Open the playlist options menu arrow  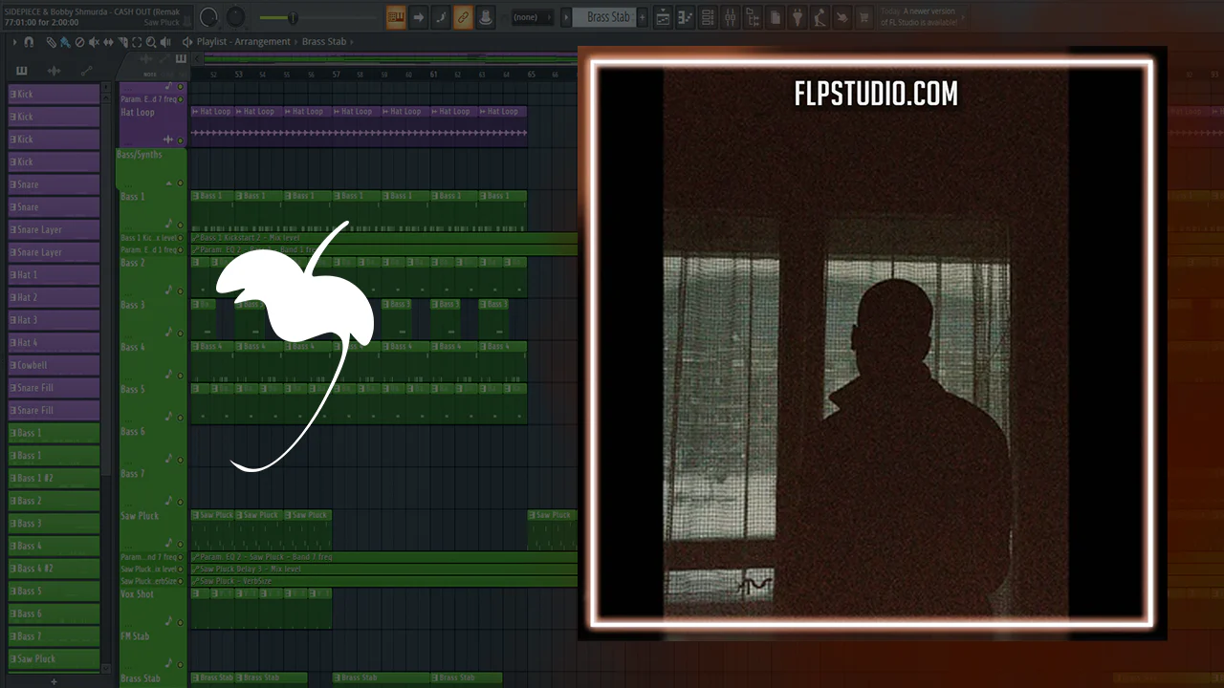tap(15, 42)
